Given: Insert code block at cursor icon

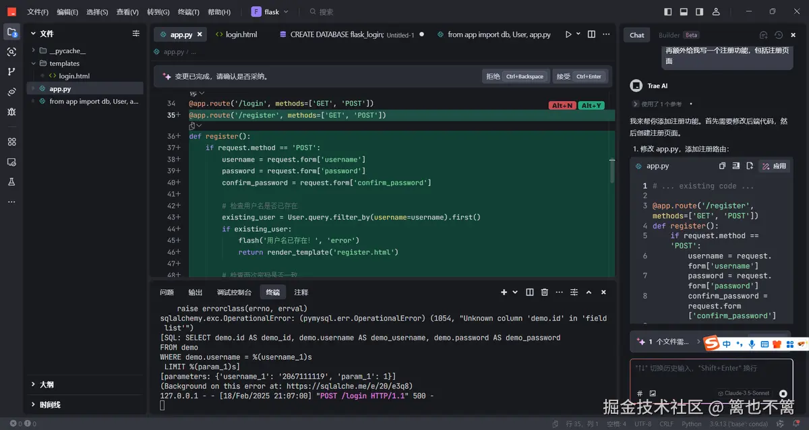Looking at the screenshot, I should click(736, 166).
